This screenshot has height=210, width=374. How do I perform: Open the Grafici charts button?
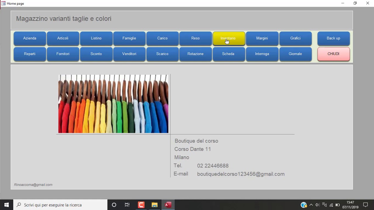point(295,38)
